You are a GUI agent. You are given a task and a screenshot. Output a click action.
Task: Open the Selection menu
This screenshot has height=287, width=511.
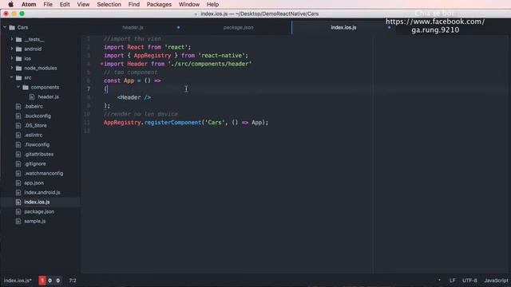click(x=109, y=4)
